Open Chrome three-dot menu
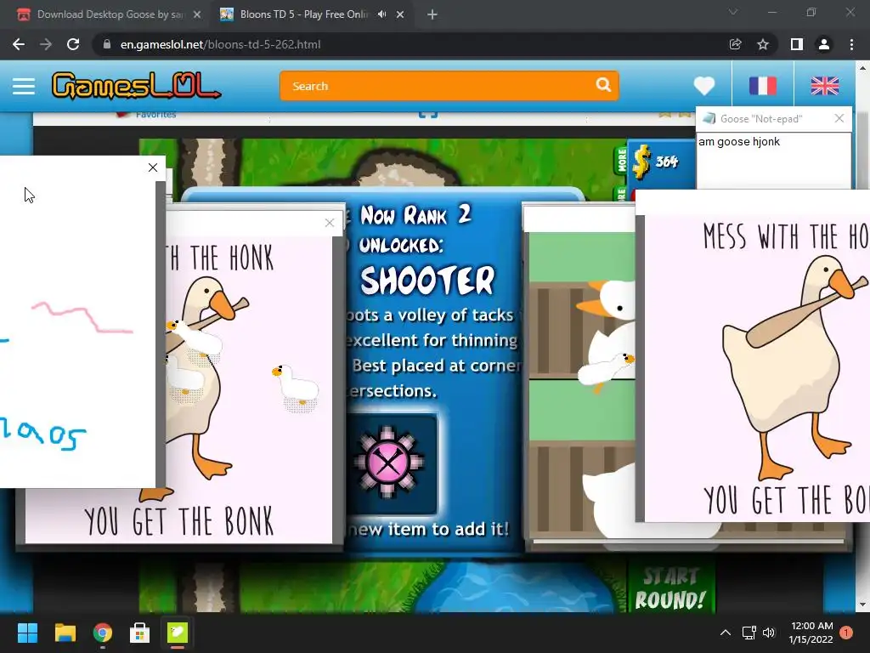The height and width of the screenshot is (653, 870). click(x=851, y=44)
